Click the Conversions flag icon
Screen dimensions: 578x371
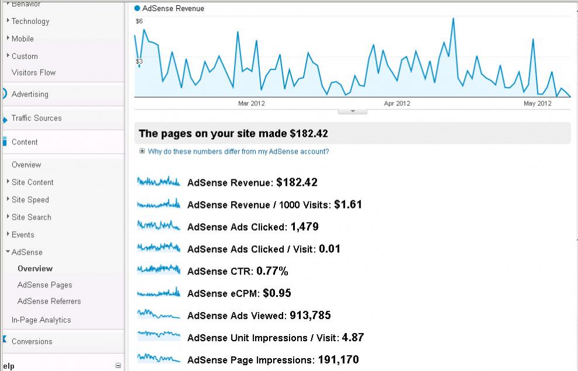(x=5, y=339)
